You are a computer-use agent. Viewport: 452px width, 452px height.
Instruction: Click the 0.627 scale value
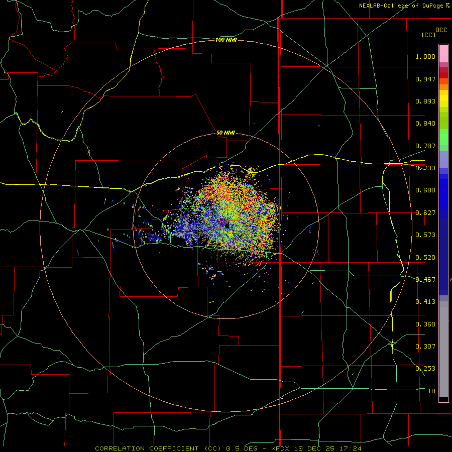click(425, 213)
